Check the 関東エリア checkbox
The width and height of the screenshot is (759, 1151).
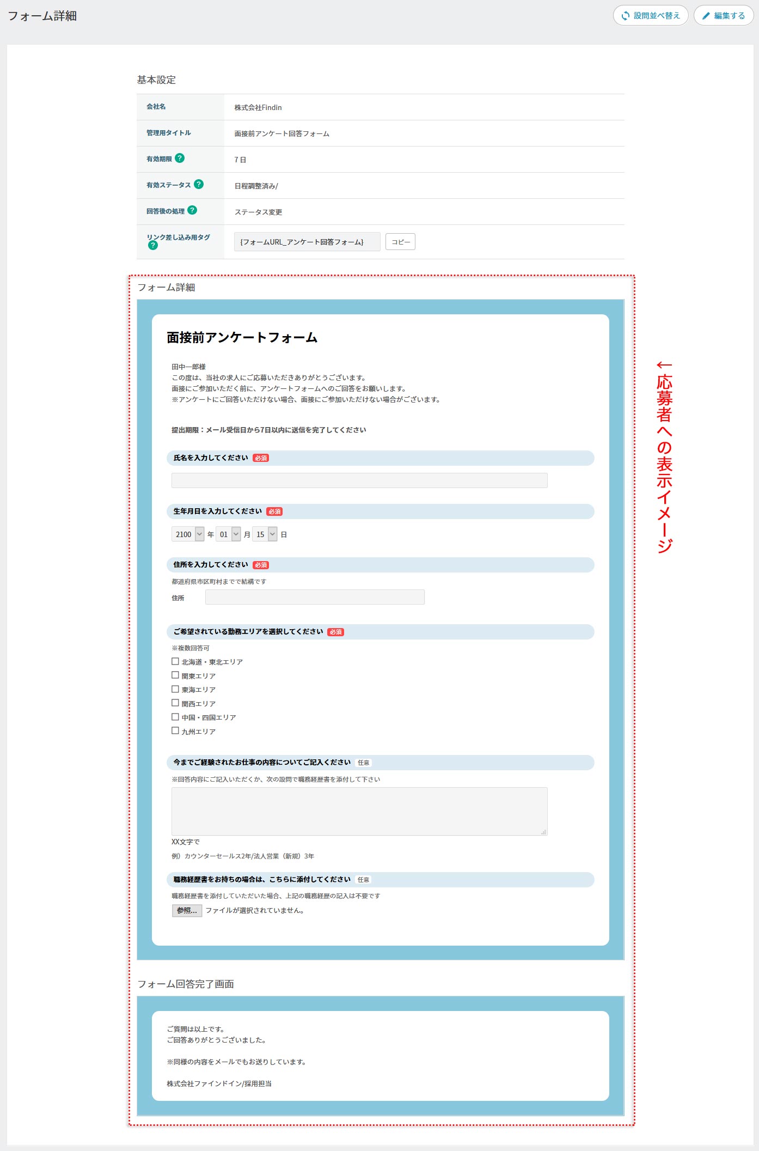click(175, 675)
